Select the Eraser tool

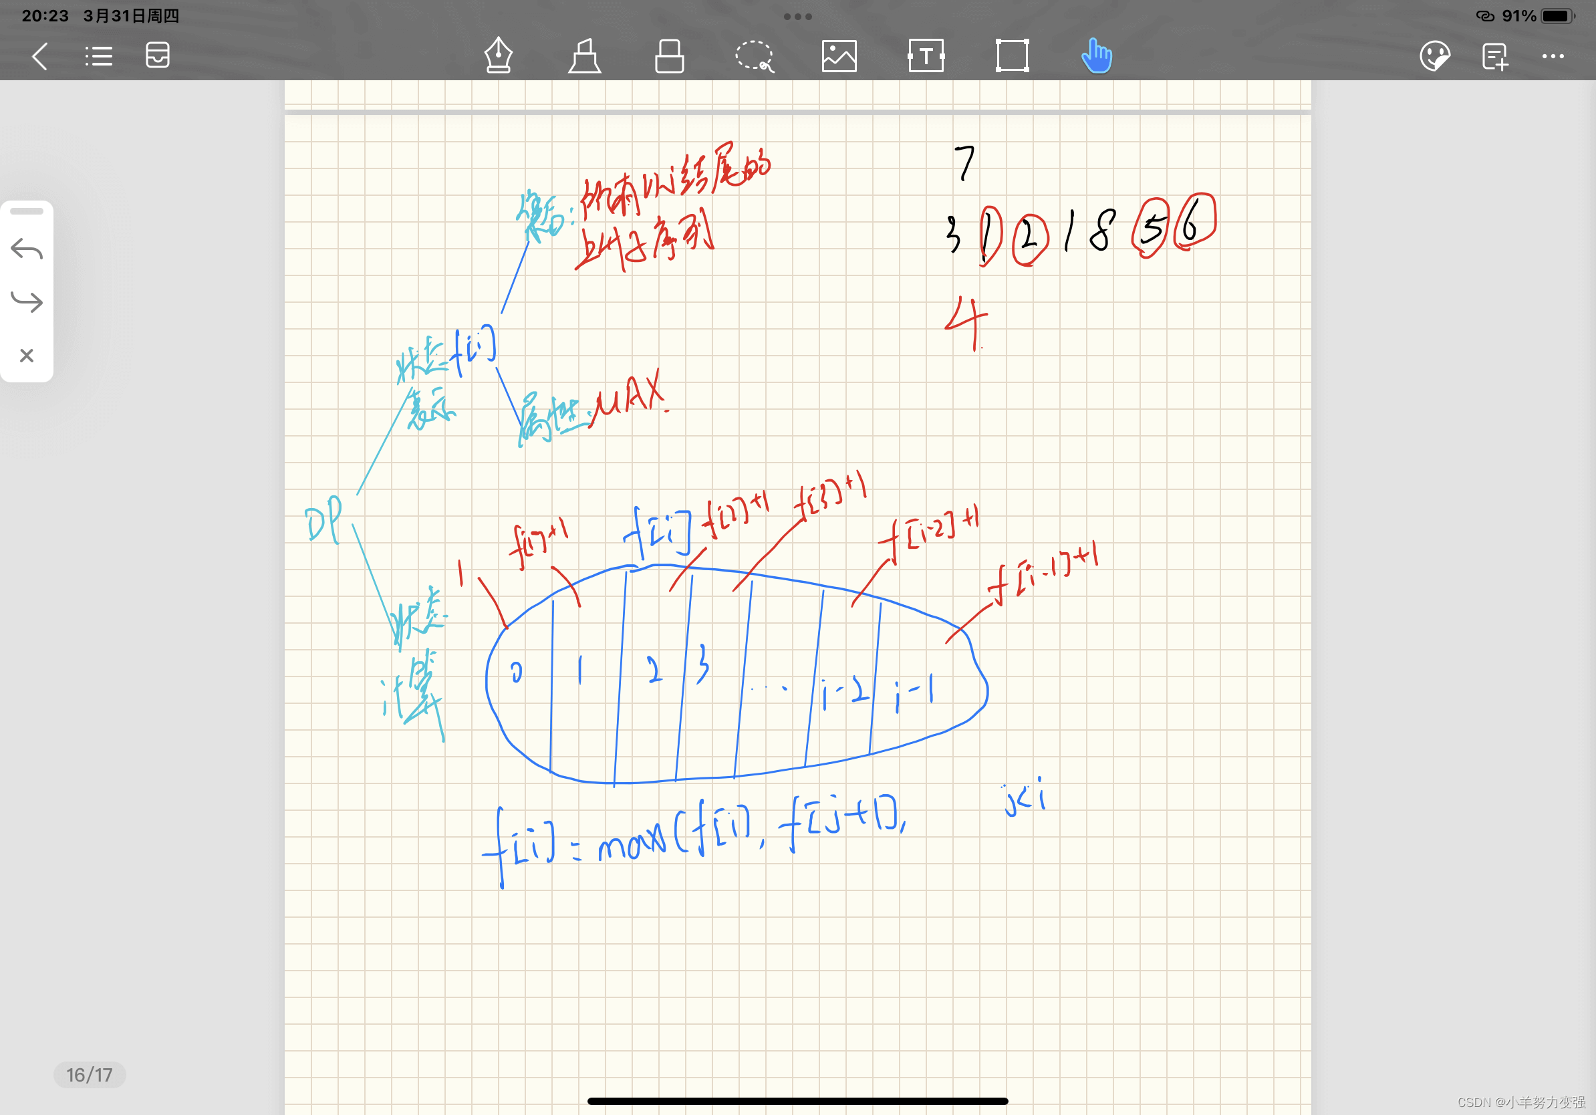click(x=670, y=55)
